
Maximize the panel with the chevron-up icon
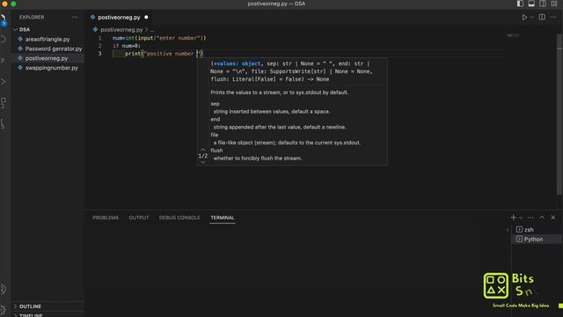pos(542,217)
